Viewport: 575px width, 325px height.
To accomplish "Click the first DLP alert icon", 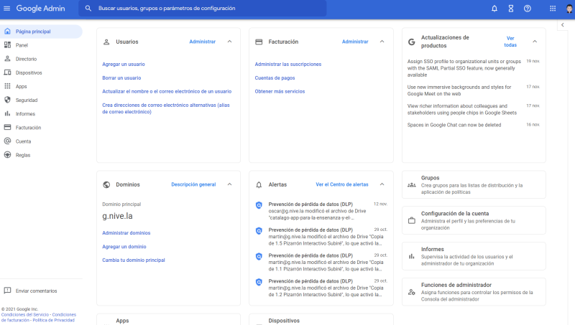I will pyautogui.click(x=259, y=205).
